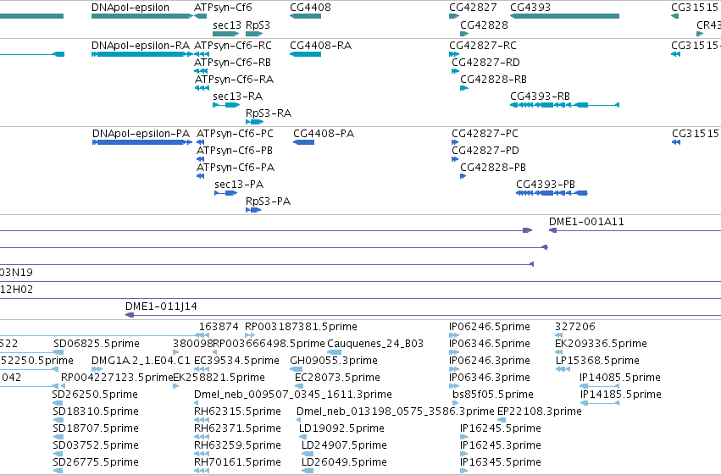
Task: Select EST IP06346.3prime
Action: point(454,386)
